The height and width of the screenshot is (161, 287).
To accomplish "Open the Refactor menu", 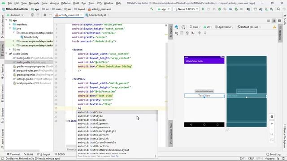I will click(66, 3).
